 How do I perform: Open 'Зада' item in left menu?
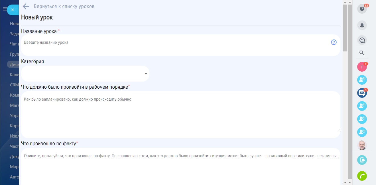pos(14,34)
